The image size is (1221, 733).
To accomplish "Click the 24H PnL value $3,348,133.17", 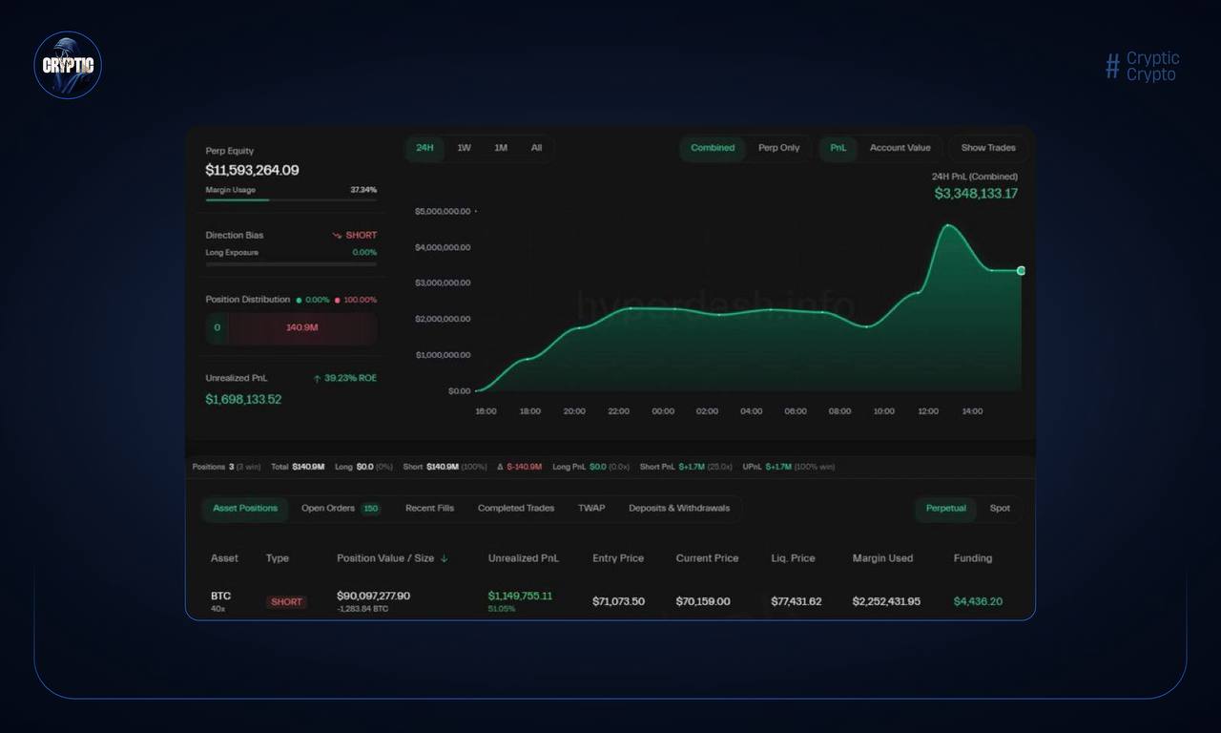I will [x=976, y=194].
